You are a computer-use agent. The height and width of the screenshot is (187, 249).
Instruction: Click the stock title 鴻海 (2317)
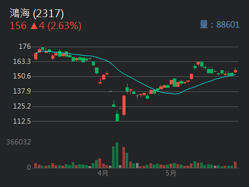tap(37, 14)
